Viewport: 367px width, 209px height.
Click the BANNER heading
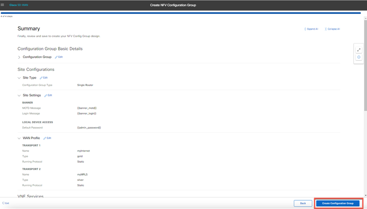coord(28,103)
